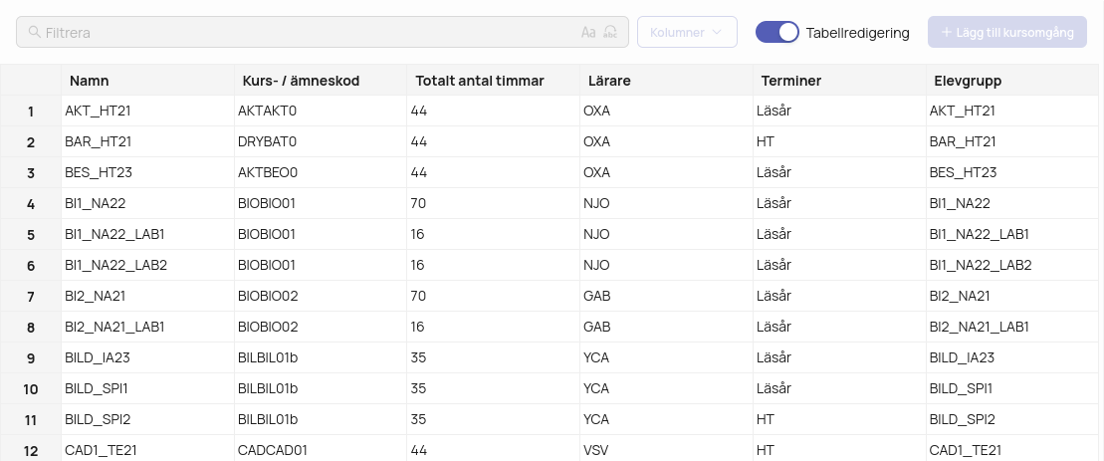1104x461 pixels.
Task: Edit Lärare cell VSV in CAD1_TE21 row
Action: point(666,450)
